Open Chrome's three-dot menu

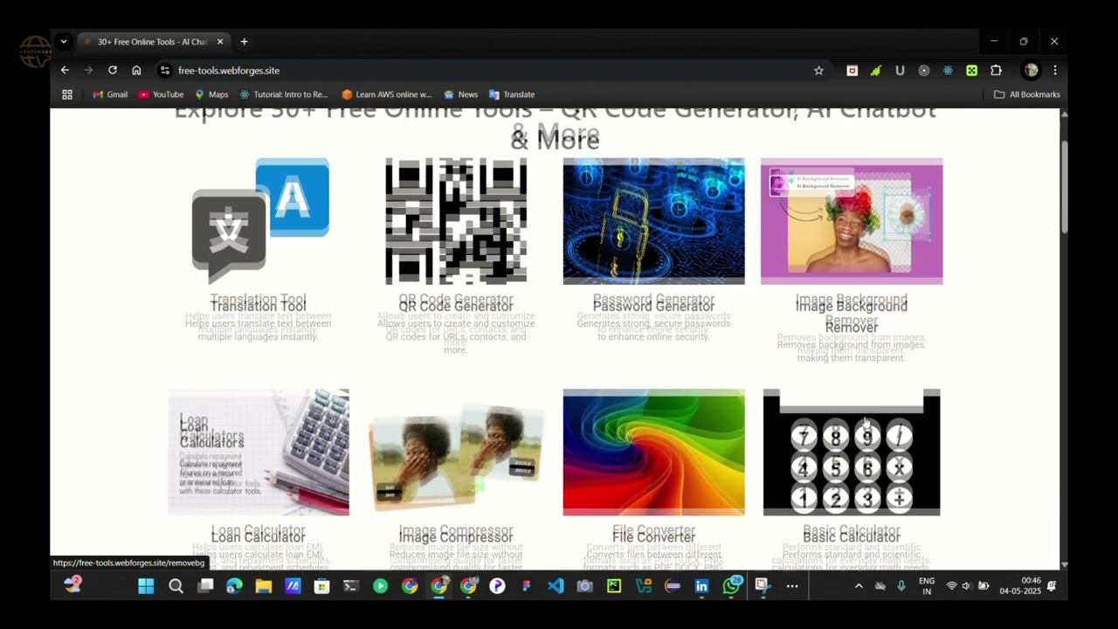[1055, 71]
